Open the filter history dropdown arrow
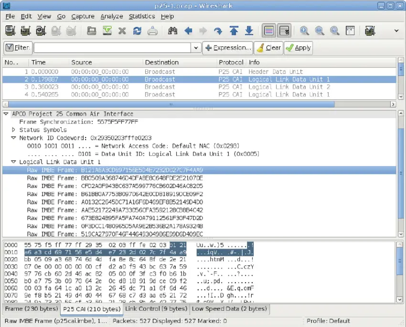 [196, 48]
